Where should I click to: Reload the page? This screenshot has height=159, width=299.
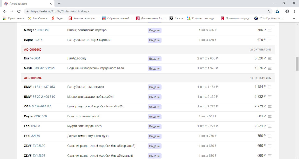pyautogui.click(x=19, y=11)
